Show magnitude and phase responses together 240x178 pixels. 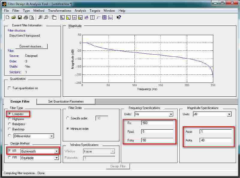(80, 17)
